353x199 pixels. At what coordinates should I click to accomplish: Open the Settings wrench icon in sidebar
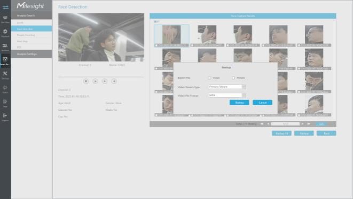pos(5,75)
